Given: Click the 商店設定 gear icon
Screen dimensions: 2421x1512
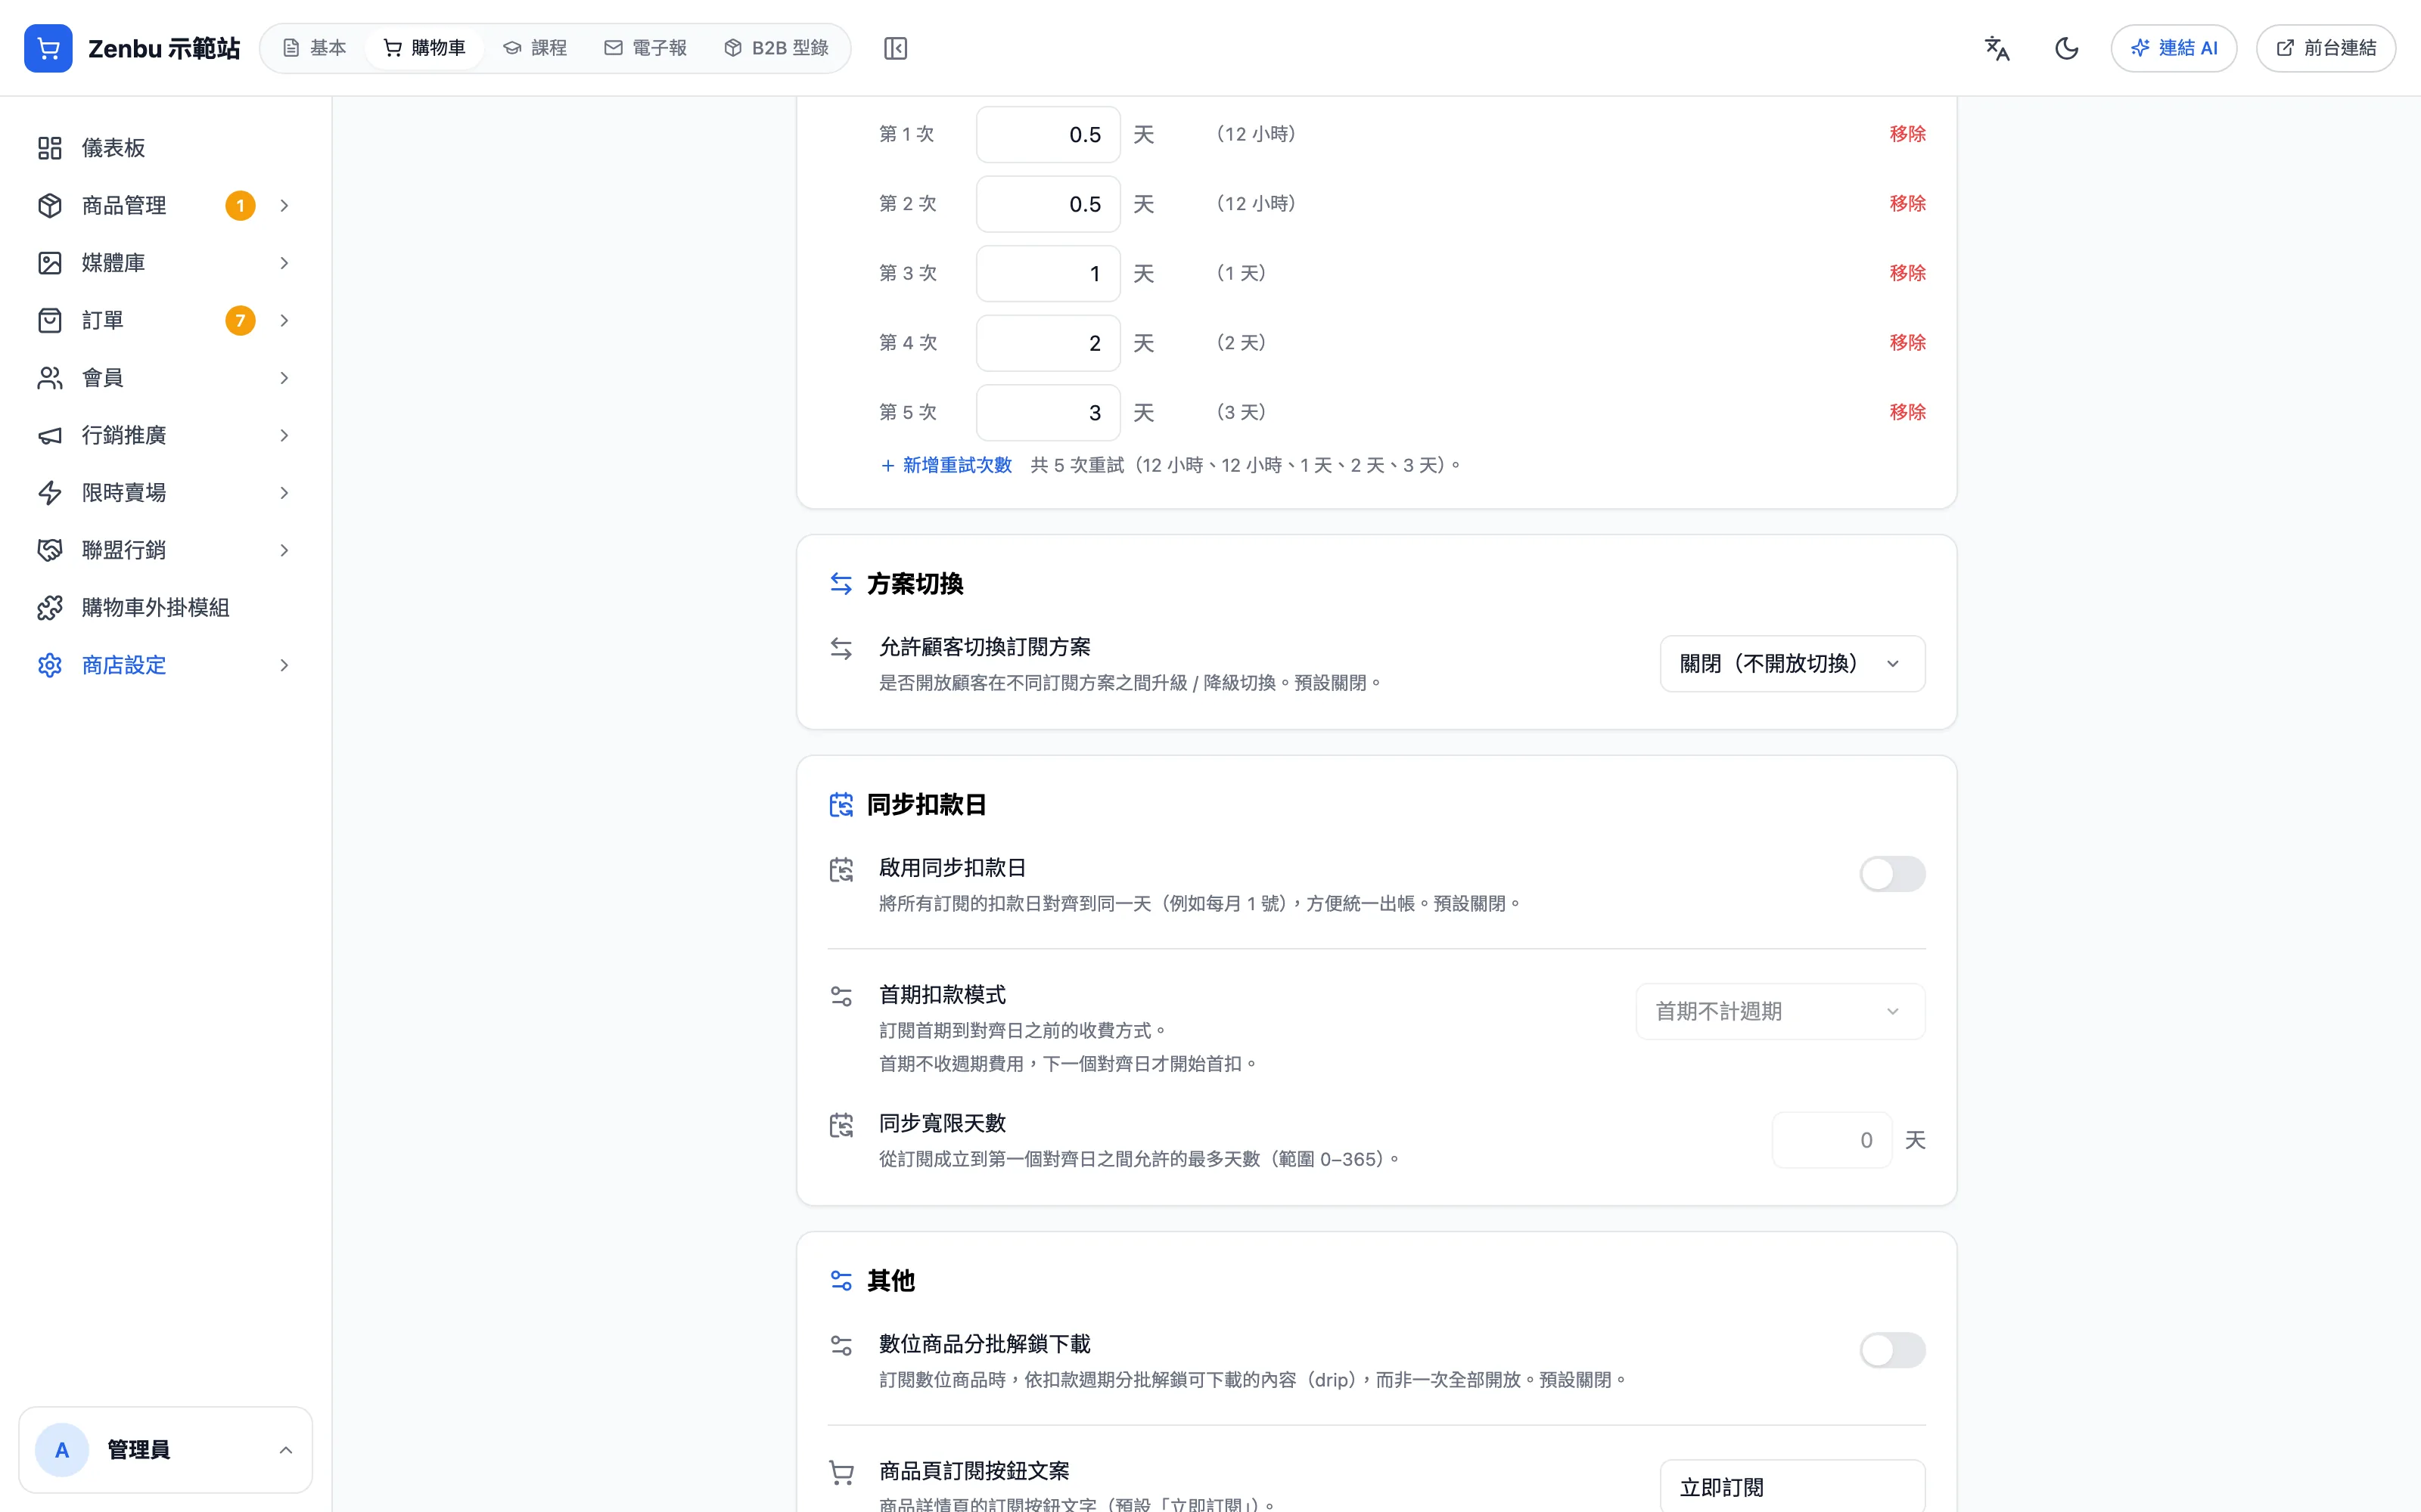Looking at the screenshot, I should [x=50, y=665].
